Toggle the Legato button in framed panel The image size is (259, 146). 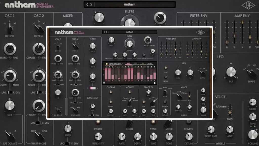[165, 102]
